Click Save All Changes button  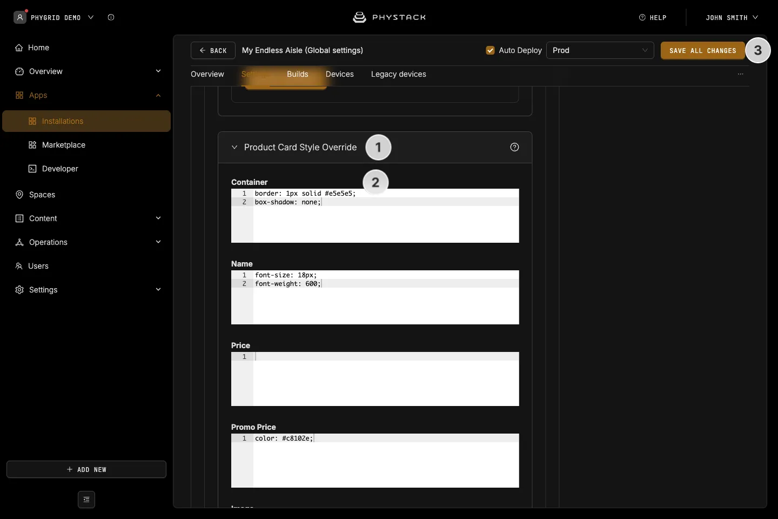coord(703,50)
